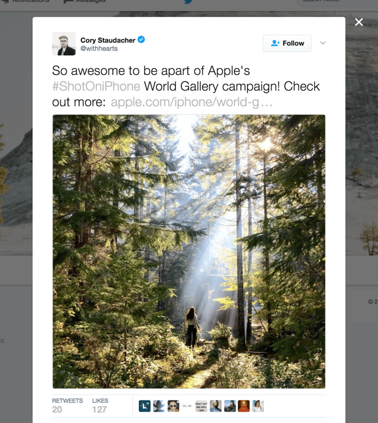
Task: Open the apple.com world gallery link
Action: pyautogui.click(x=192, y=102)
